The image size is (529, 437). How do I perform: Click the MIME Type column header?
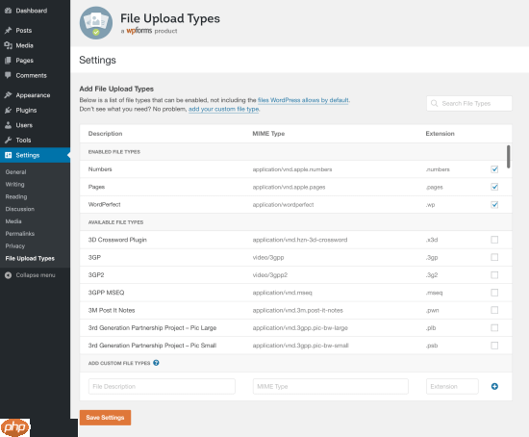268,134
